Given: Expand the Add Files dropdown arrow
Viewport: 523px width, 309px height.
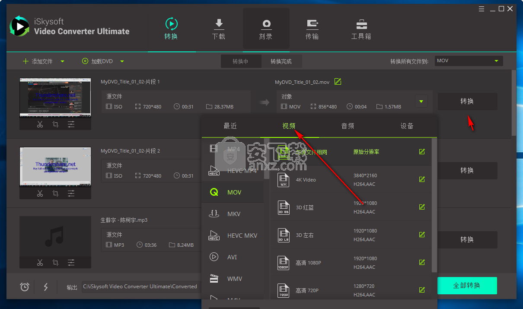Looking at the screenshot, I should pos(62,61).
